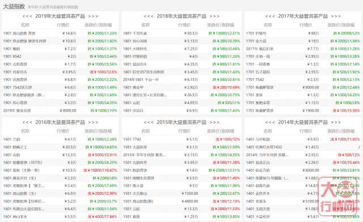
Task: Click the ¥50.5万 price cell
Action: (191, 33)
